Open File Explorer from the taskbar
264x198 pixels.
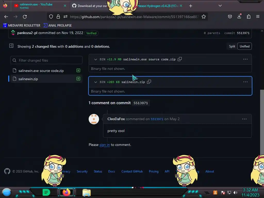coord(87,192)
